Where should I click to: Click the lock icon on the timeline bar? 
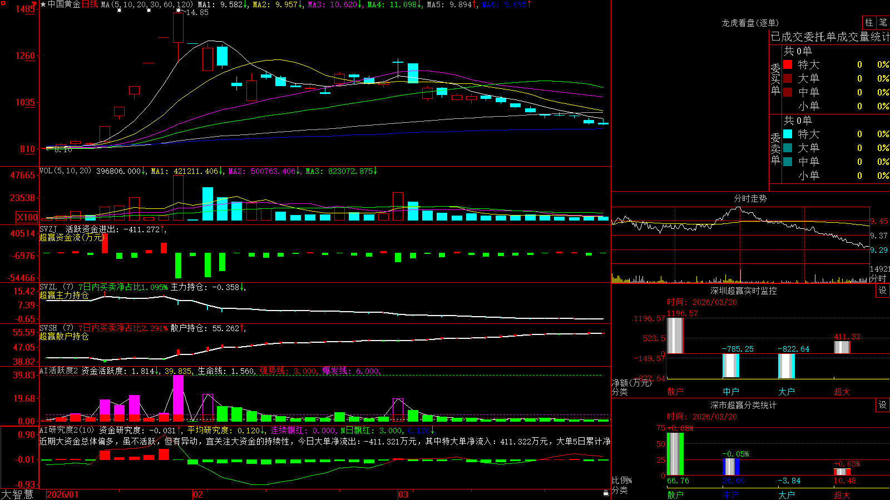(606, 493)
